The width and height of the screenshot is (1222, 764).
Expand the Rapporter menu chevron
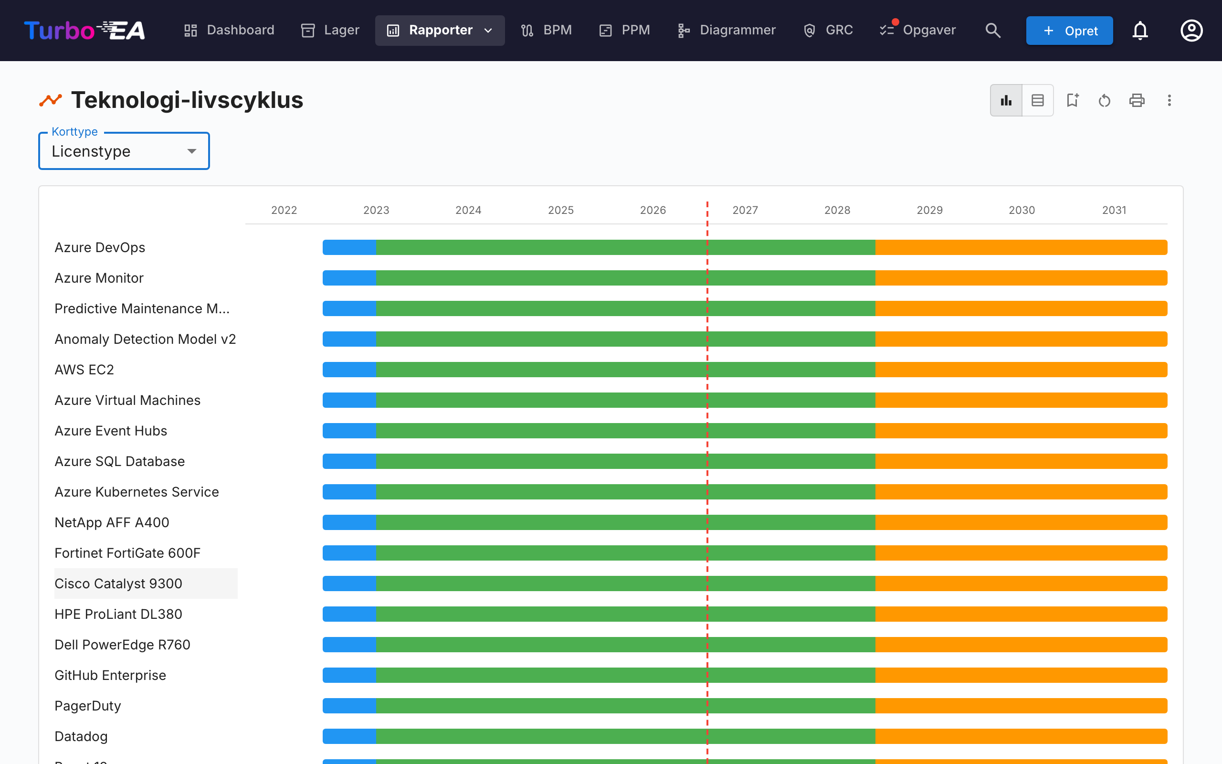(x=488, y=30)
